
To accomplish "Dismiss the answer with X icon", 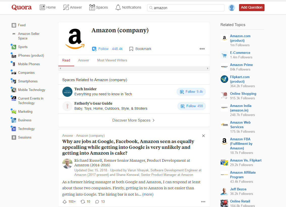I will pos(203,136).
